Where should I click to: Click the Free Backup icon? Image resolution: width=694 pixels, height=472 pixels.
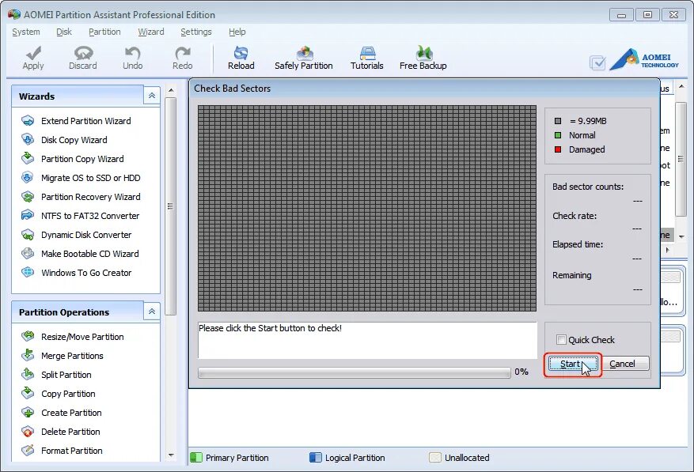(x=423, y=58)
